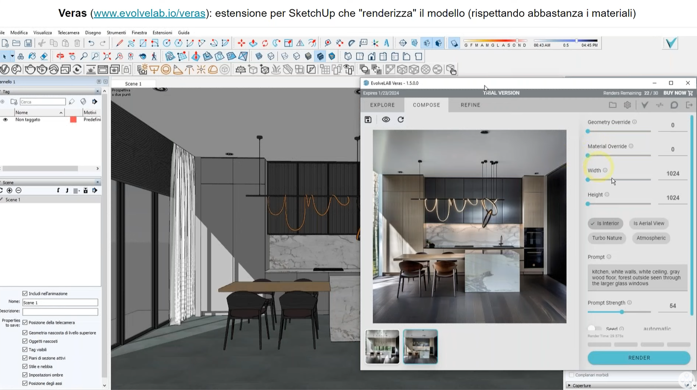Hide the Non taggato tag with eye
This screenshot has width=697, height=390.
(5, 120)
